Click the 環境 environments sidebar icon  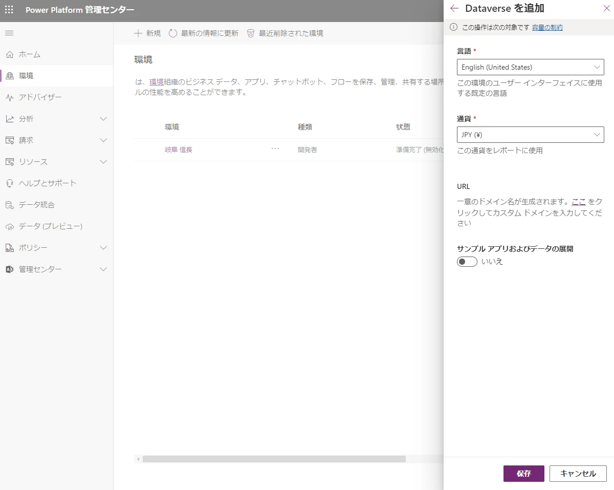pos(9,76)
